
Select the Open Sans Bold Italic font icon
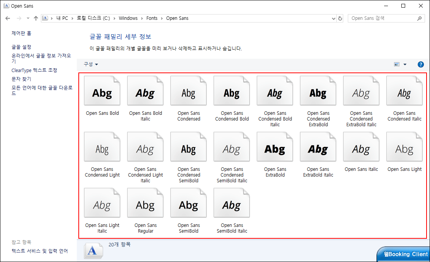(x=145, y=91)
